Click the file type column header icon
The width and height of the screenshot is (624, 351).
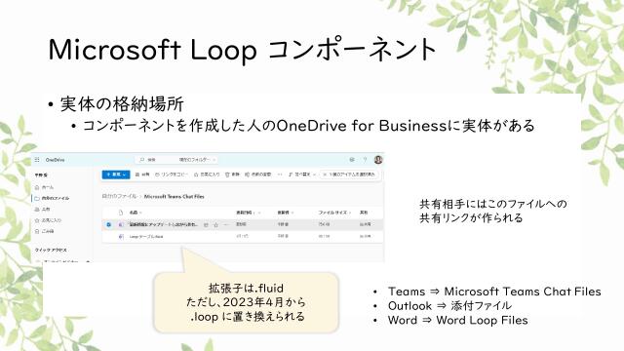(121, 213)
